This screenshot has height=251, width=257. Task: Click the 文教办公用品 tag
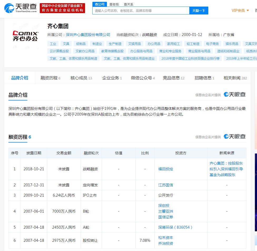click(x=85, y=51)
